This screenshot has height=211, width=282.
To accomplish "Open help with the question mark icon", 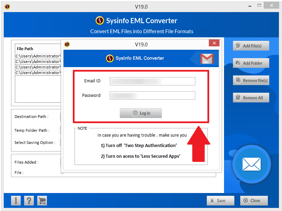I will click(x=29, y=200).
